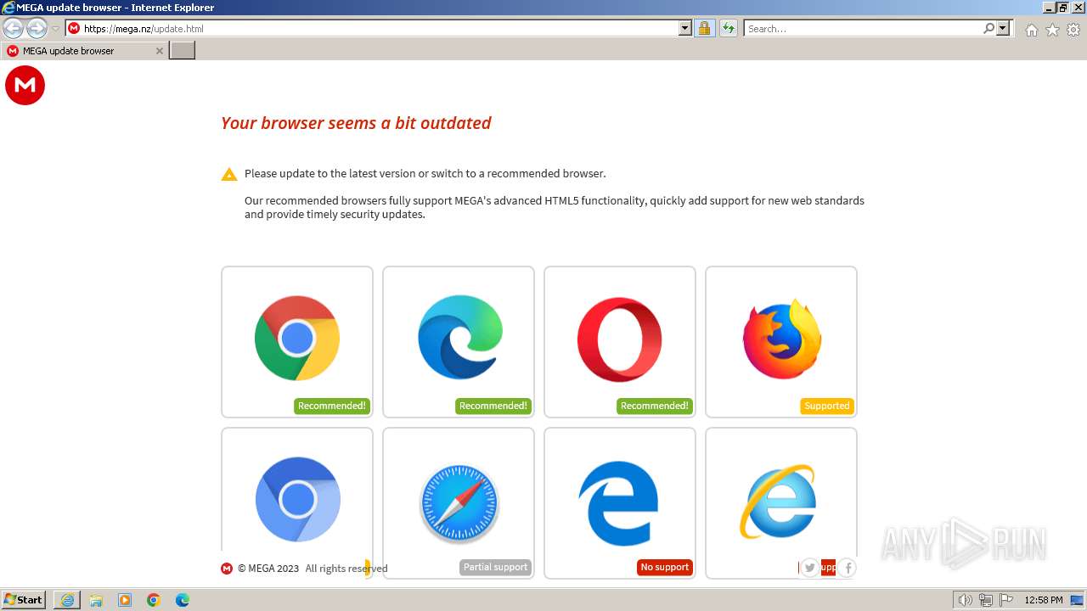The width and height of the screenshot is (1087, 611).
Task: Go back with the browser Back button
Action: (14, 28)
